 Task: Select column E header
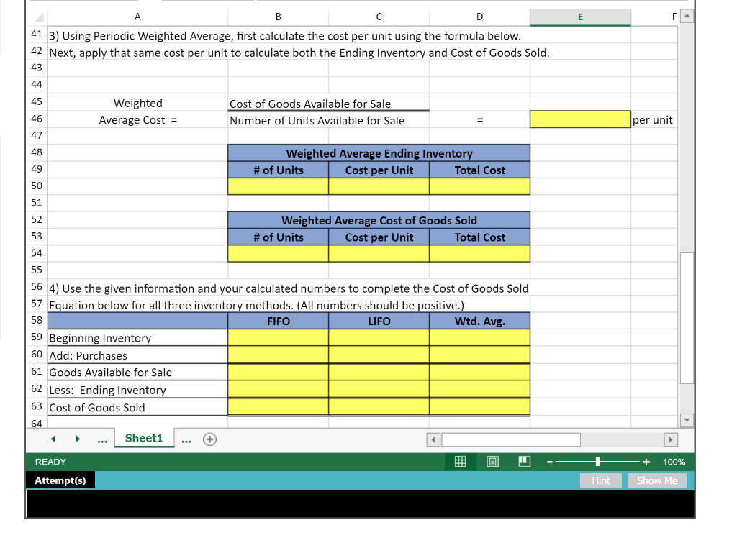tap(580, 16)
